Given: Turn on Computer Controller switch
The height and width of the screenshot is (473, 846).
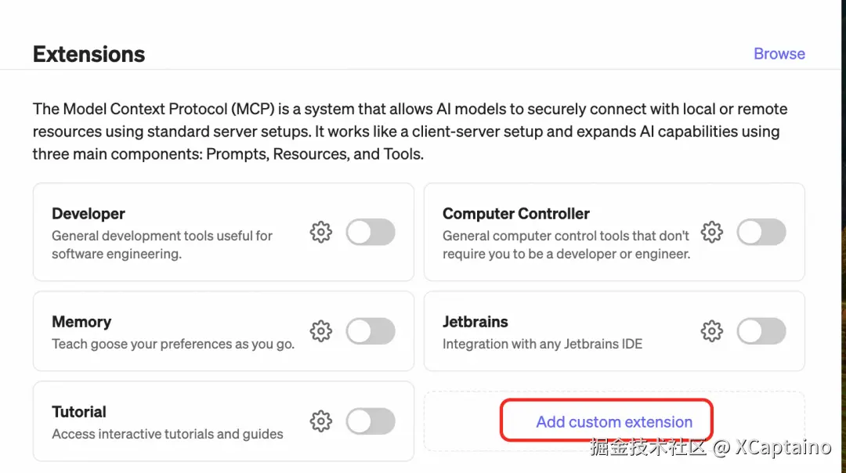Looking at the screenshot, I should 761,233.
